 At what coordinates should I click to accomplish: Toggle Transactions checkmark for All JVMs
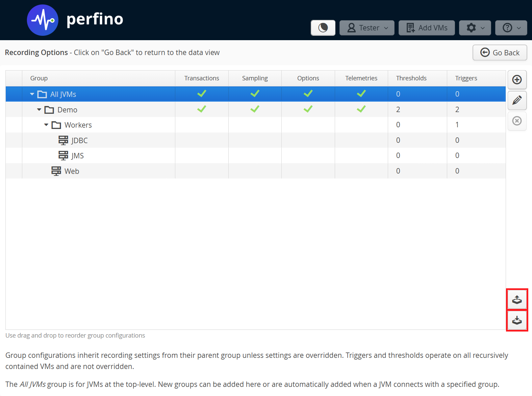pyautogui.click(x=202, y=94)
